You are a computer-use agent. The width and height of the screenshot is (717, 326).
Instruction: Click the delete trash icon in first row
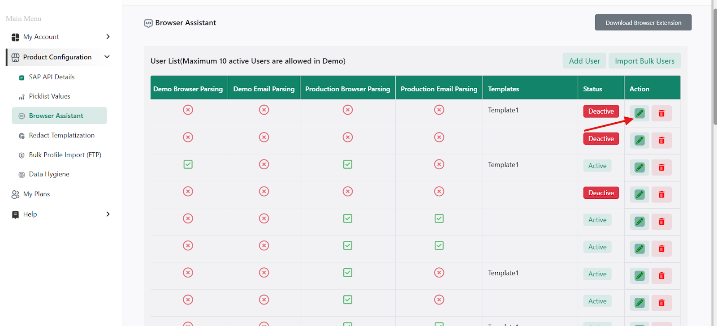661,113
